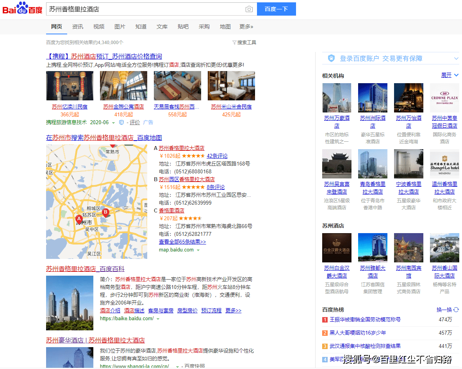462x369 pixels.
Task: Click the Baidu logo
Action: point(22,8)
